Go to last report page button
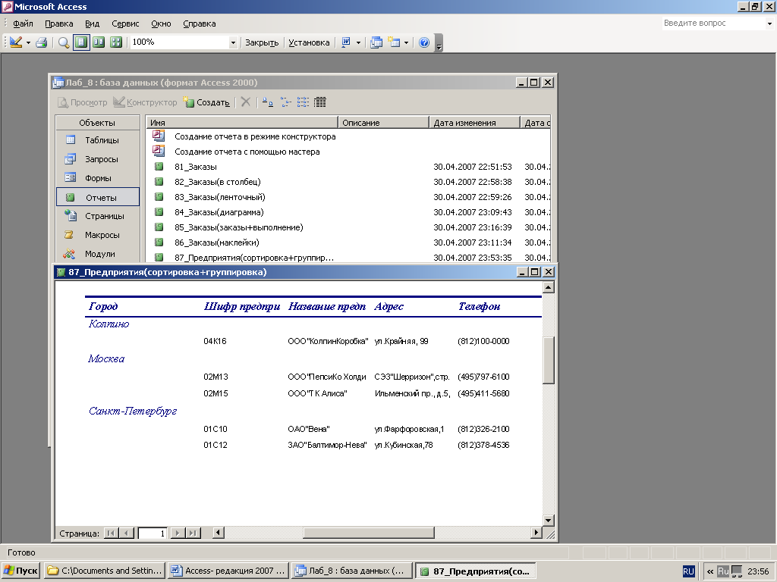Image resolution: width=777 pixels, height=582 pixels. click(x=193, y=533)
